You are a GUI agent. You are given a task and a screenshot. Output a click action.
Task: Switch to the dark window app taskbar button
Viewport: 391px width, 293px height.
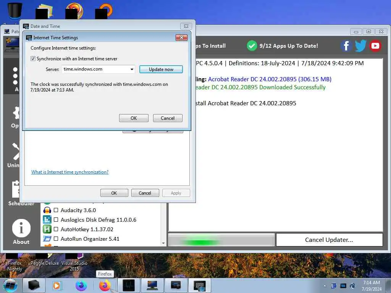click(x=176, y=285)
